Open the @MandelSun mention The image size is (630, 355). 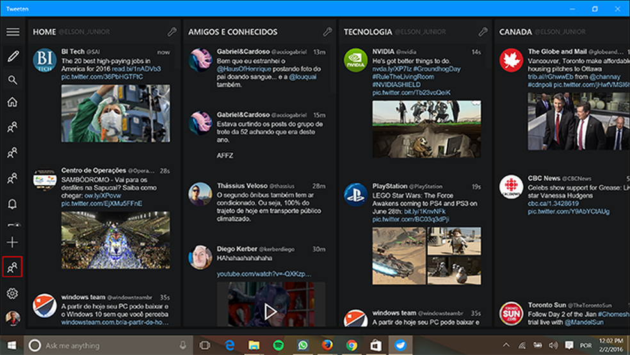[584, 322]
